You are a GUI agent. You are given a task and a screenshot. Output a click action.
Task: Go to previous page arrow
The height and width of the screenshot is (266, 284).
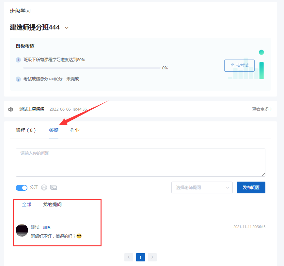click(129, 257)
